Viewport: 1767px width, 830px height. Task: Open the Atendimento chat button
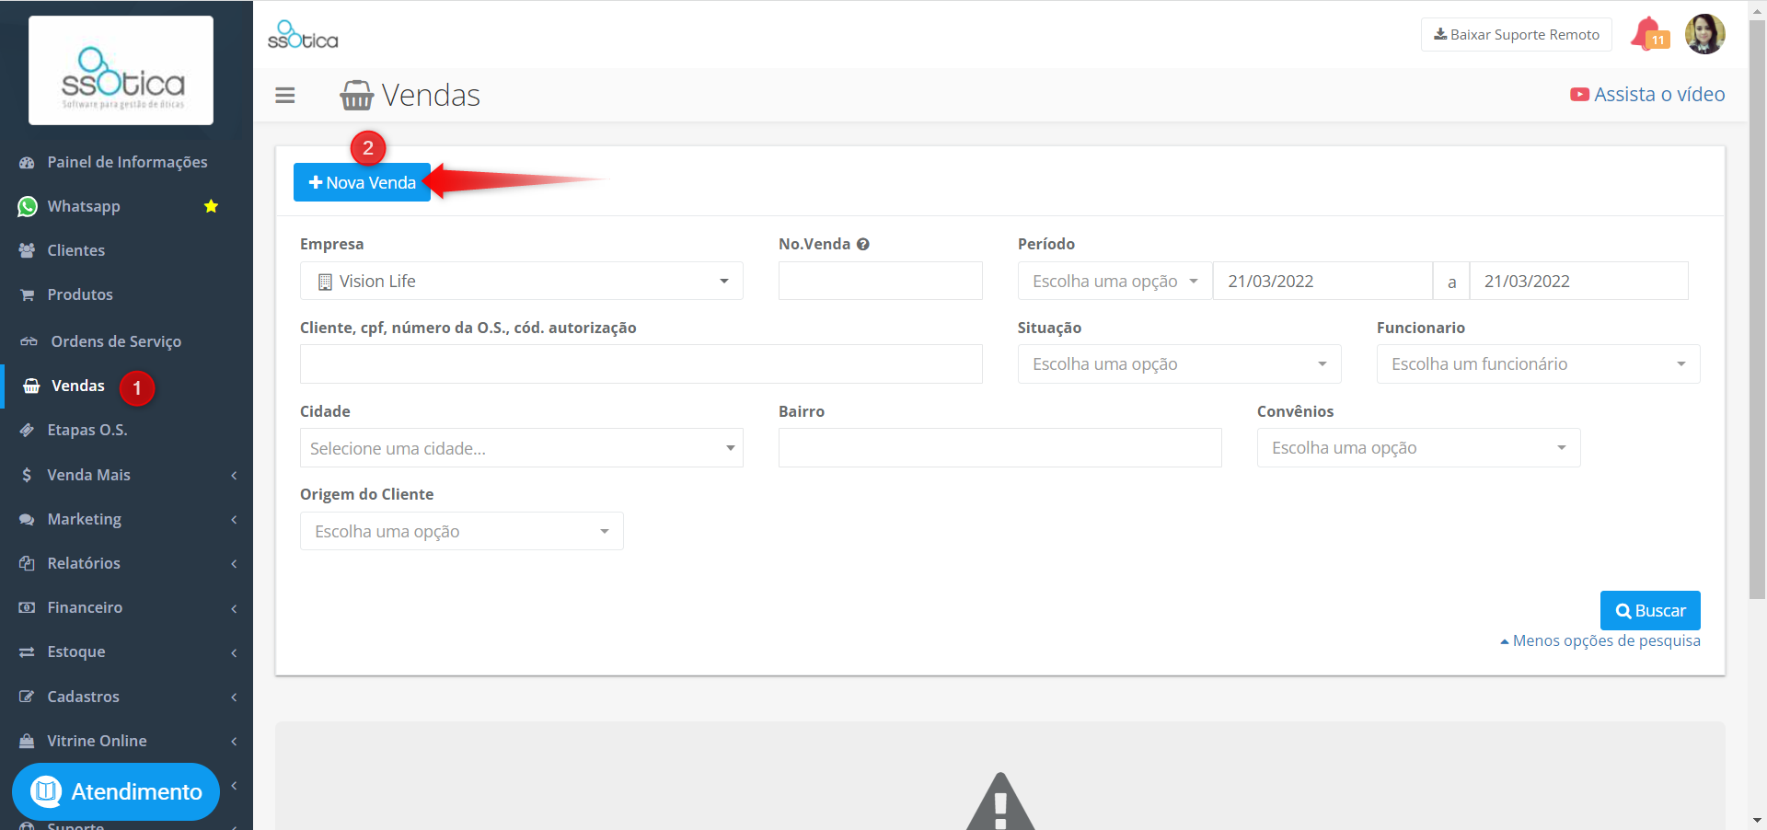point(116,791)
